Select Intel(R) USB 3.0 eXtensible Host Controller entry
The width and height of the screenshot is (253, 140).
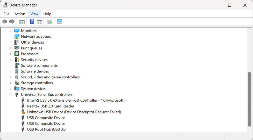(76, 100)
